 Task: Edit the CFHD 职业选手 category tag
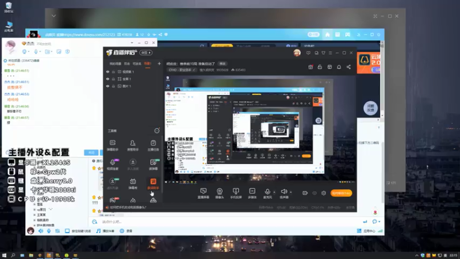point(182,70)
